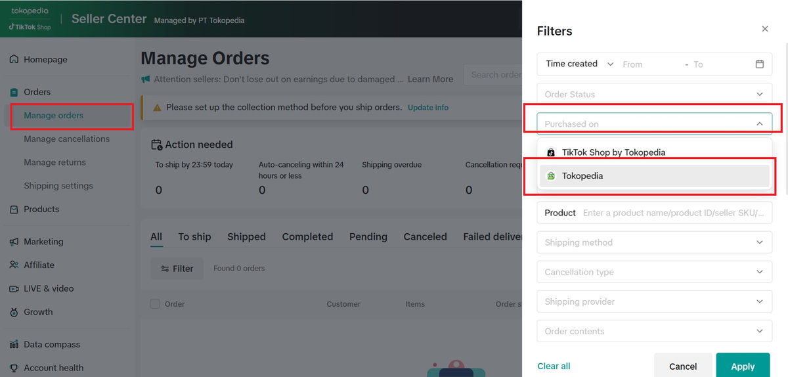Click the Items column header
Image resolution: width=788 pixels, height=377 pixels.
[415, 304]
